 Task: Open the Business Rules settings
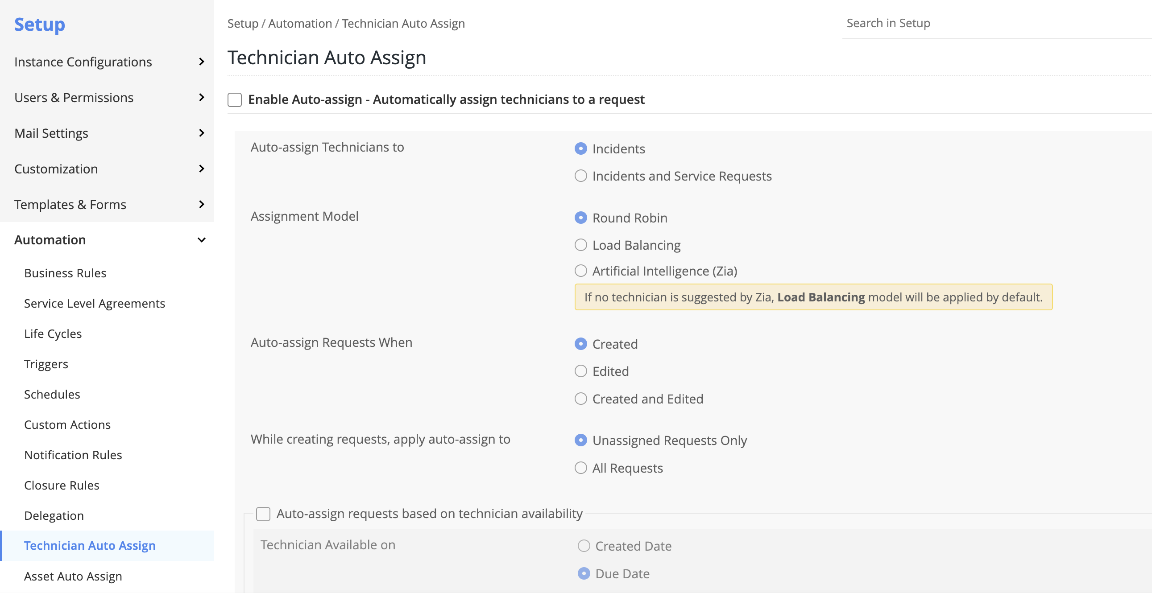65,272
